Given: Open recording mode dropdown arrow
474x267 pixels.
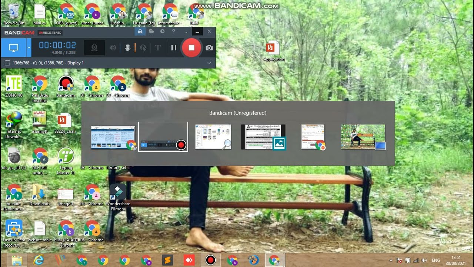Looking at the screenshot, I should (29, 47).
